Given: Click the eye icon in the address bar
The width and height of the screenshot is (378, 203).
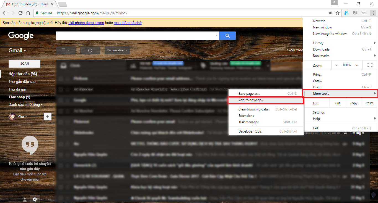Looking at the screenshot, I should 330,13.
